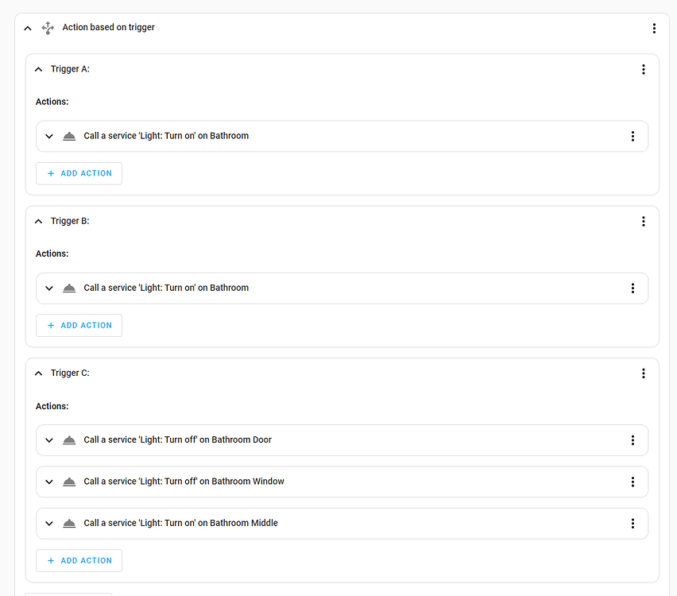Click the three-dot icon on the Bathroom Door action row
The width and height of the screenshot is (677, 596).
click(633, 439)
